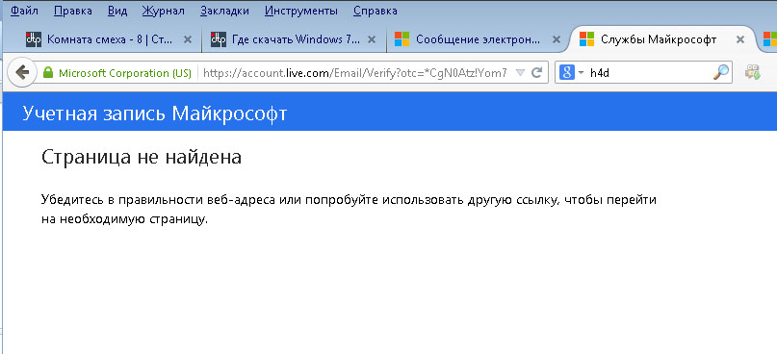Close the Службы Майкрософт tab
The image size is (777, 354).
[740, 39]
